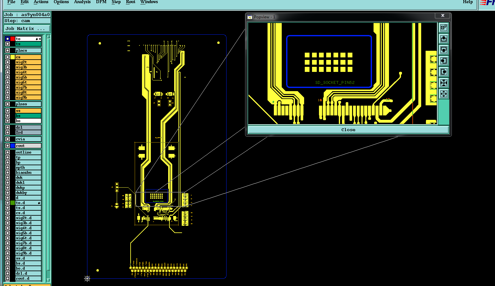Screen dimensions: 495x286
Task: Click the hand icon on the 'to' layer row
Action: (x=37, y=39)
